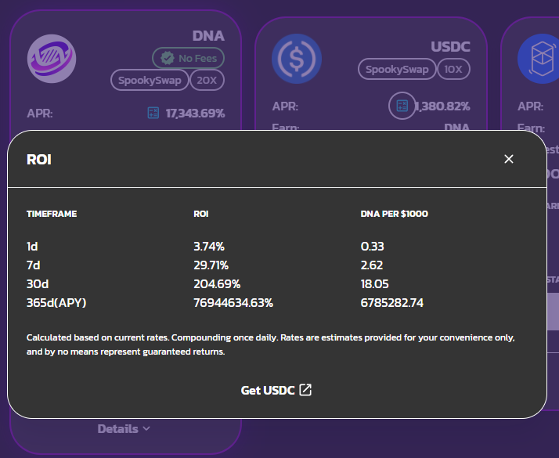The height and width of the screenshot is (458, 559).
Task: Click the 29.71% ROI value
Action: [211, 265]
